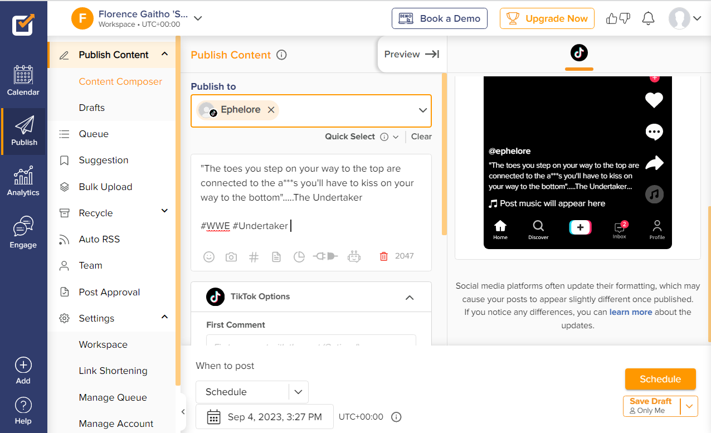Open hashtag manager with the # icon

[254, 256]
